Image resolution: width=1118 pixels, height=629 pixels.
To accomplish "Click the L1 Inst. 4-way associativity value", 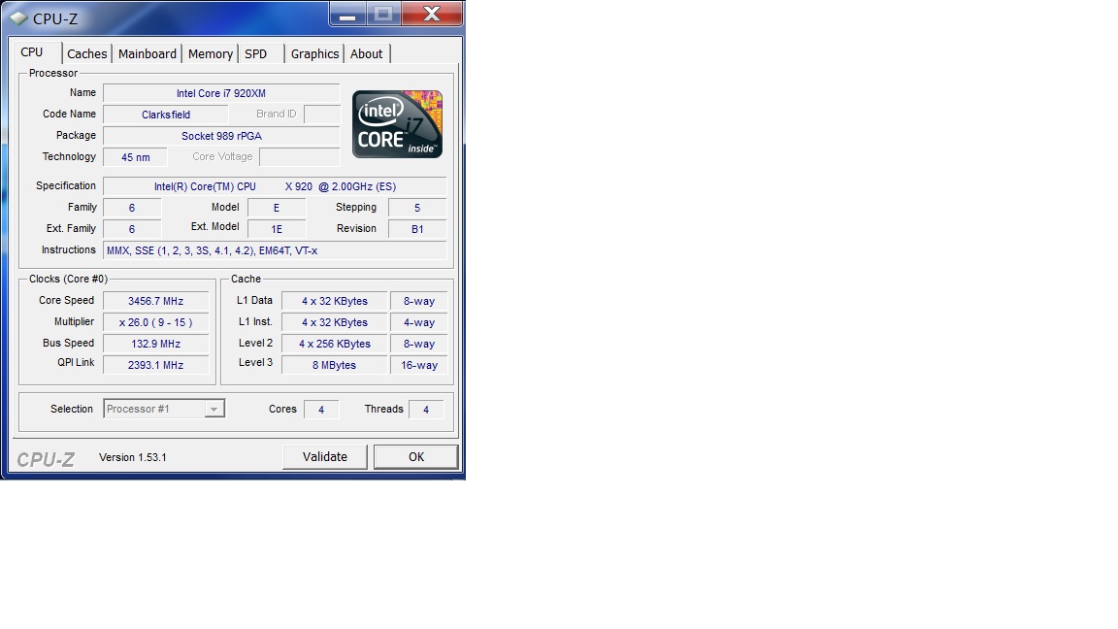I will (418, 323).
